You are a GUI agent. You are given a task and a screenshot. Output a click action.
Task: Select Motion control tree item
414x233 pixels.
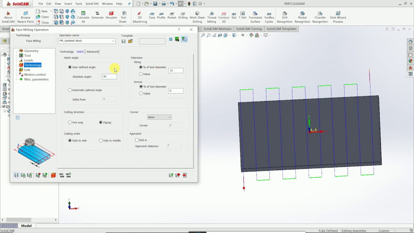click(x=35, y=74)
